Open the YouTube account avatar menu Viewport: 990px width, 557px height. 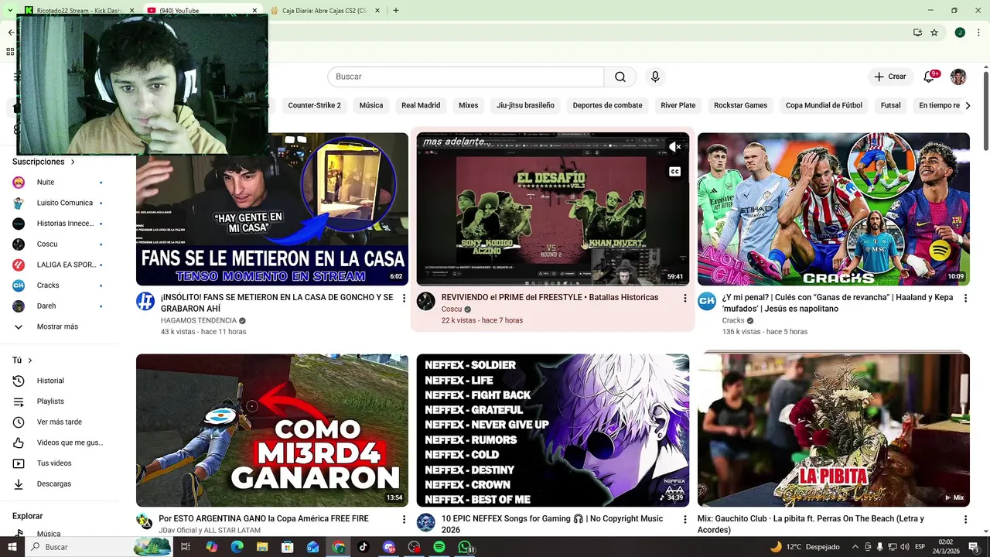tap(958, 77)
